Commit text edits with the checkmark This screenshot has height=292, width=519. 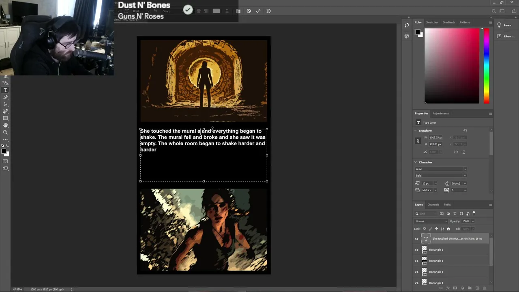(258, 11)
